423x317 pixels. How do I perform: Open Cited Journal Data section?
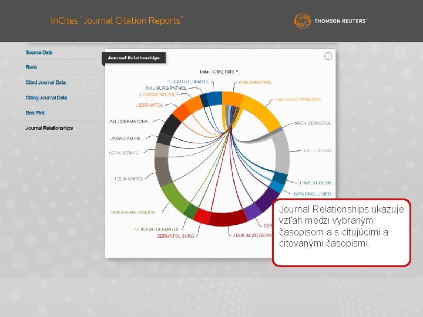coord(46,83)
